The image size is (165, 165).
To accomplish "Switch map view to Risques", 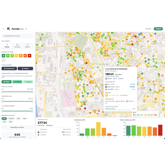I will click(x=27, y=46).
